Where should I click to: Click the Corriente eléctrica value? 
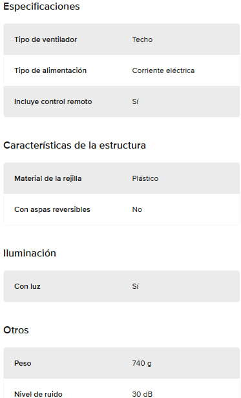coord(163,70)
